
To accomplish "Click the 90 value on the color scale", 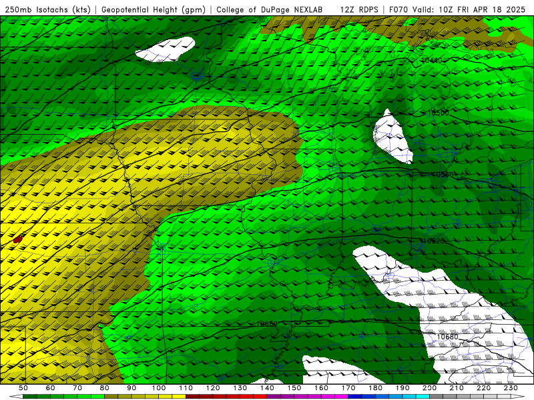I will point(131,388).
